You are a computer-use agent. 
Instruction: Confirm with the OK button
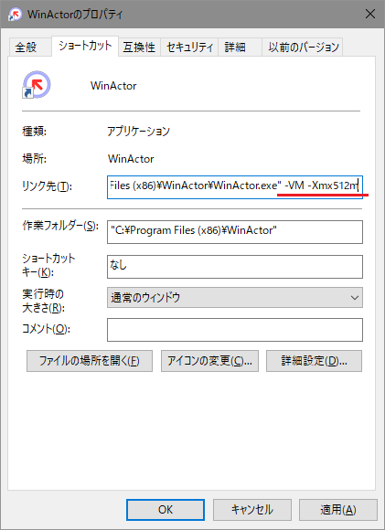166,510
